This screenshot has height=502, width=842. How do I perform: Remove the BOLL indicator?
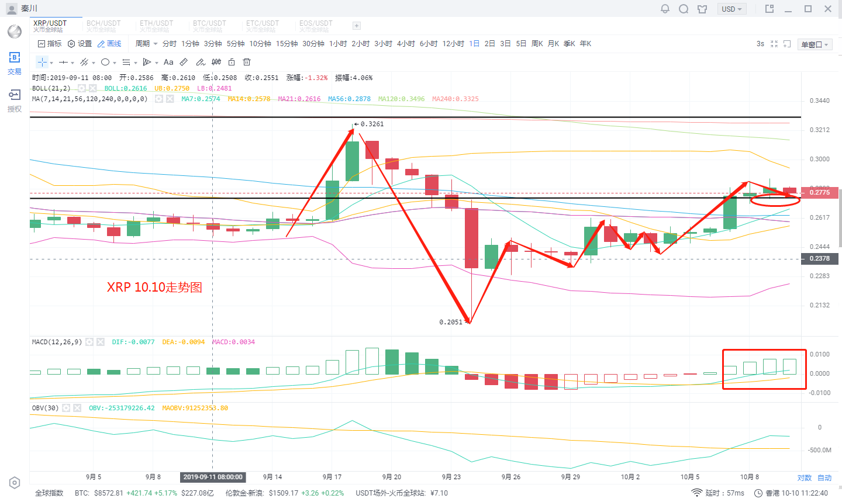[x=94, y=88]
